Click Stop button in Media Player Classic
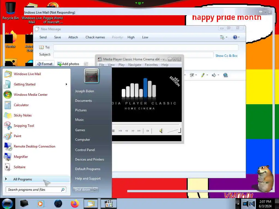The height and width of the screenshot is (209, 279). click(113, 131)
